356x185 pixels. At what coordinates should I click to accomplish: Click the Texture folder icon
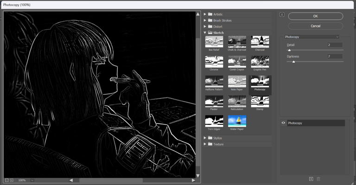pos(210,144)
